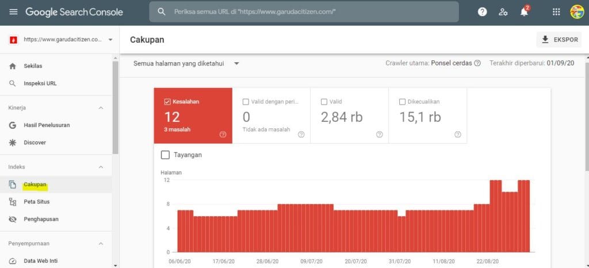Select Cakupan in sidebar
The image size is (589, 268).
pos(56,185)
